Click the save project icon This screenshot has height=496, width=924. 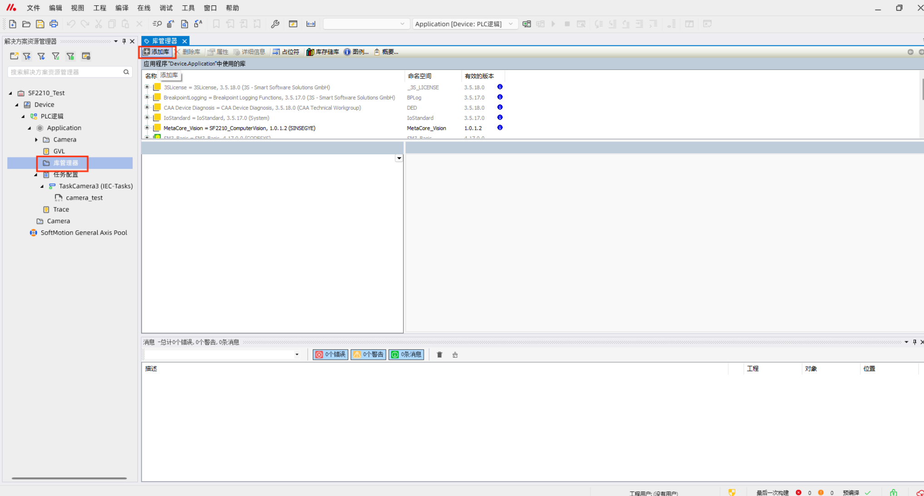[x=40, y=24]
